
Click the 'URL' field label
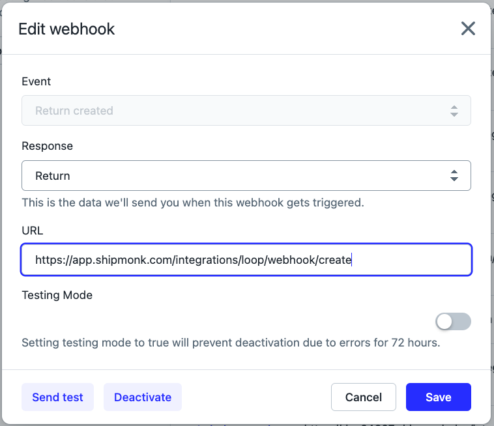coord(33,231)
